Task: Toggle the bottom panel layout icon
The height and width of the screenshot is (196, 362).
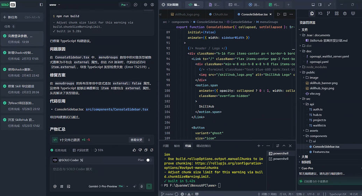Action: pyautogui.click(x=313, y=5)
